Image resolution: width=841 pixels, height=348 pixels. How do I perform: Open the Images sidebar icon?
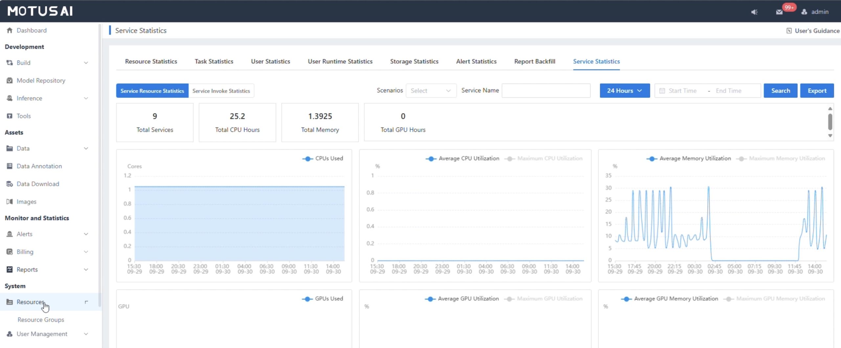tap(10, 202)
